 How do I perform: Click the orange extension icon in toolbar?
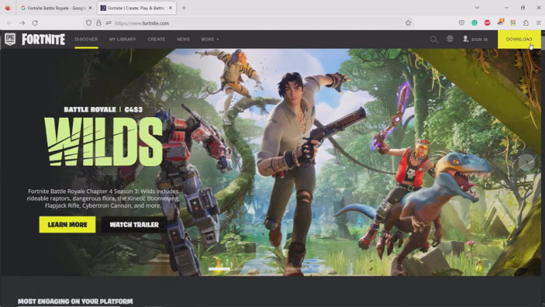pyautogui.click(x=501, y=22)
